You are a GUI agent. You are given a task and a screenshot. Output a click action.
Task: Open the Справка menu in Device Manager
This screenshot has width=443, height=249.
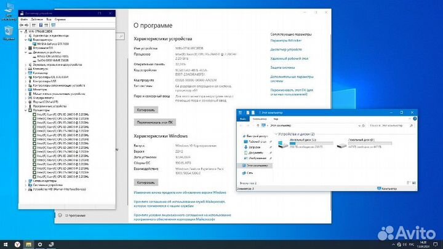pos(60,20)
